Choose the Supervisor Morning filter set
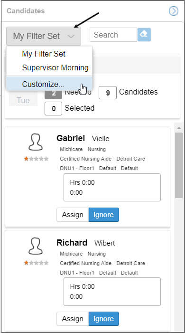The image size is (185, 333). pyautogui.click(x=55, y=68)
